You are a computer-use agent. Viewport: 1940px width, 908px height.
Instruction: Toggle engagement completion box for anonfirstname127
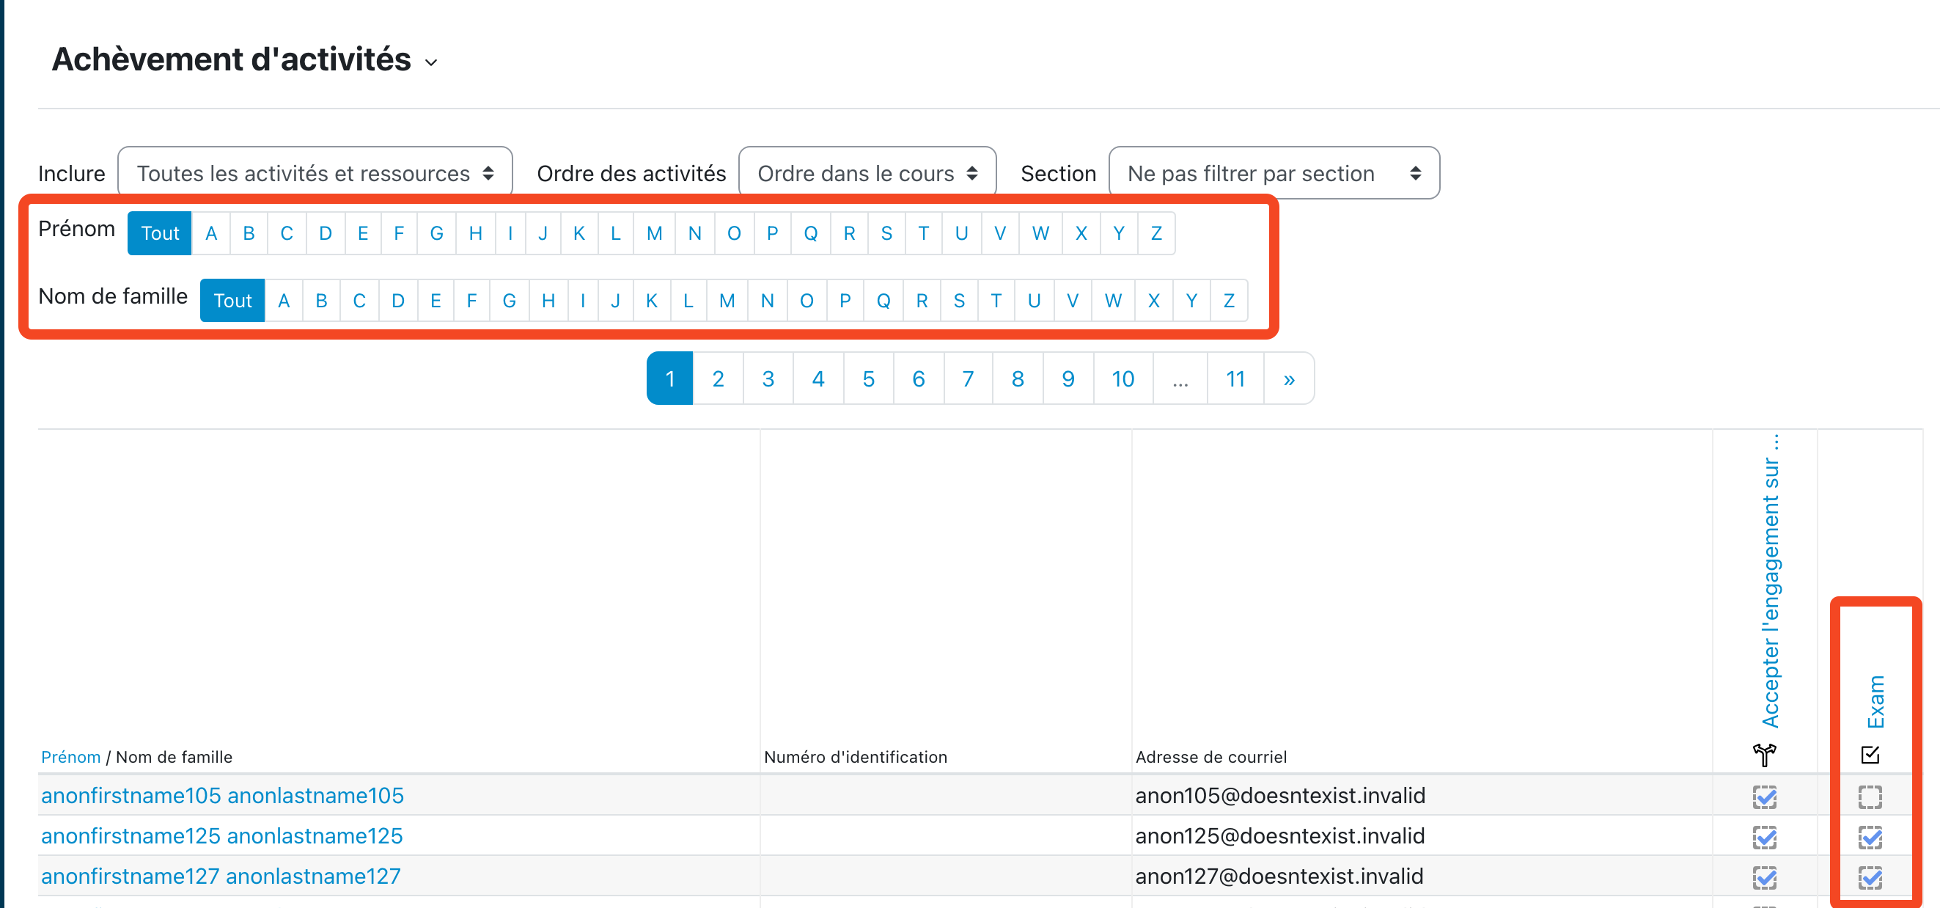1764,877
